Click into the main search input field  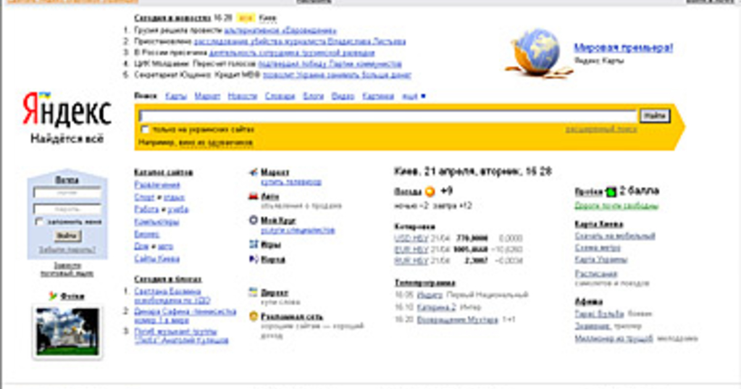coord(387,116)
